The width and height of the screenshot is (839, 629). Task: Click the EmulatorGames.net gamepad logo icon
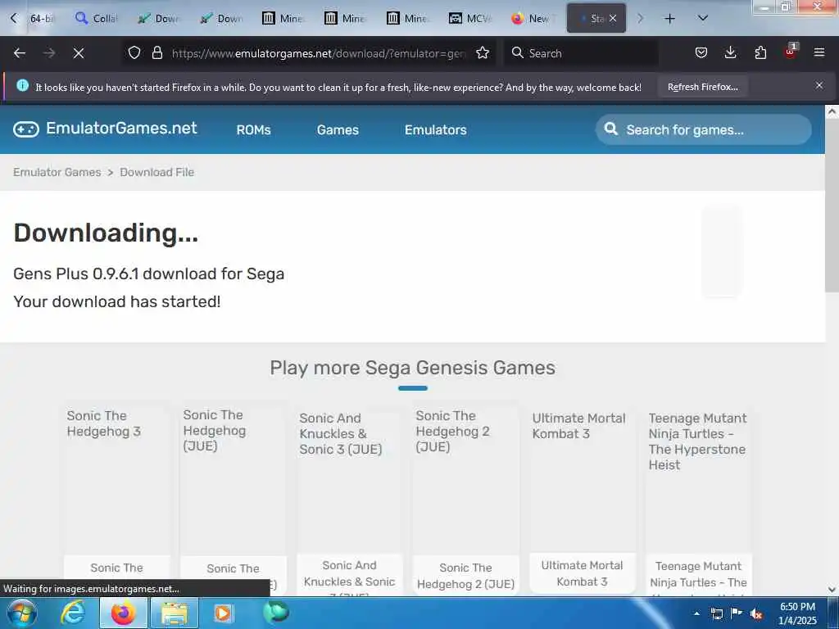[x=25, y=129]
